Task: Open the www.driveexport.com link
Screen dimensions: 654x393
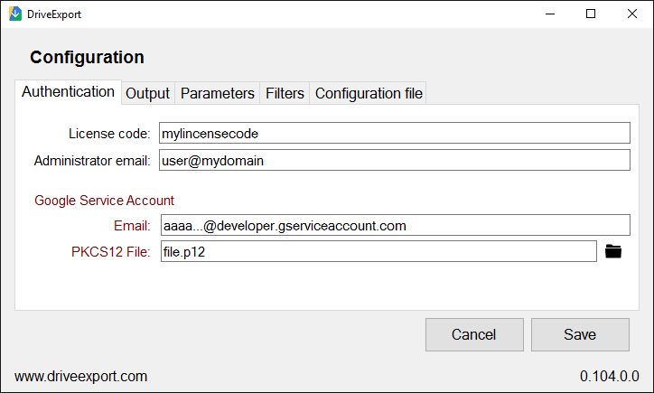Action: pos(81,377)
